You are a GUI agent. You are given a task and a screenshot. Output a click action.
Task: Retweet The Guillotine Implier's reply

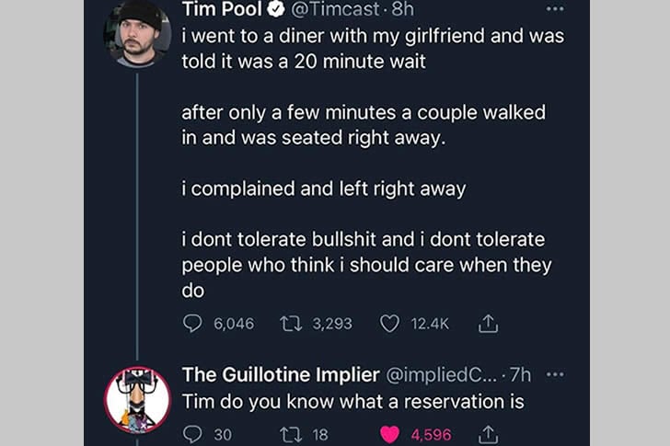[287, 434]
